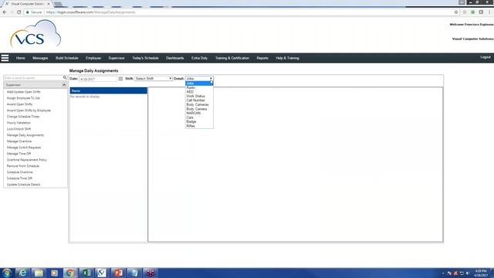Open Today's Schedule menu
This screenshot has height=278, width=494.
145,58
